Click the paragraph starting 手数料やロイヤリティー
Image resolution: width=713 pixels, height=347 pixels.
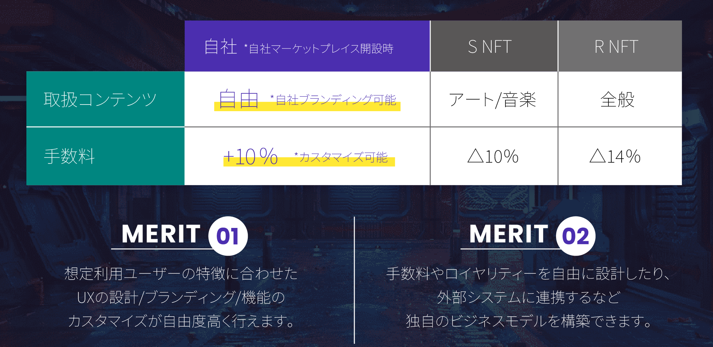[528, 297]
